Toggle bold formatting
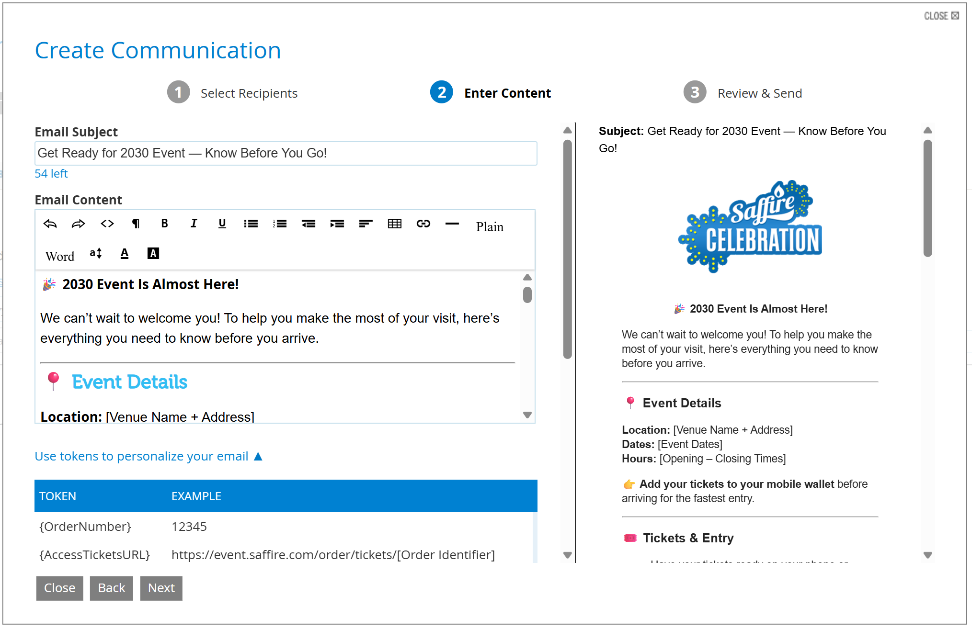The image size is (972, 629). [164, 224]
